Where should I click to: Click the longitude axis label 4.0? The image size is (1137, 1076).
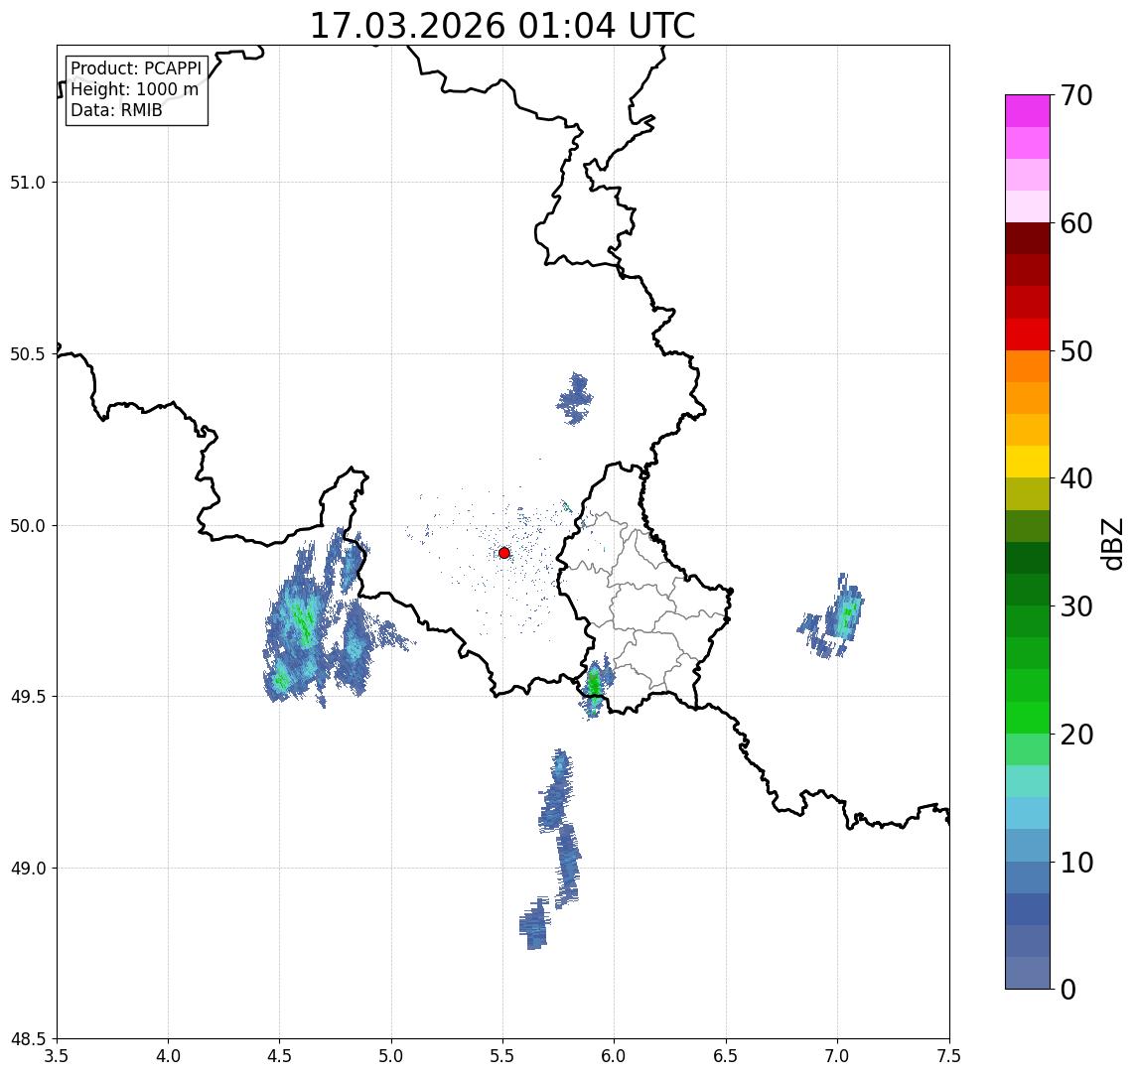pyautogui.click(x=168, y=1056)
